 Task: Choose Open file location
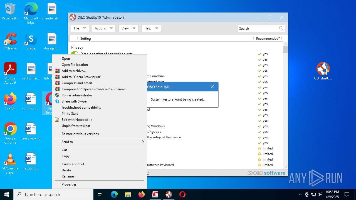tap(100, 65)
